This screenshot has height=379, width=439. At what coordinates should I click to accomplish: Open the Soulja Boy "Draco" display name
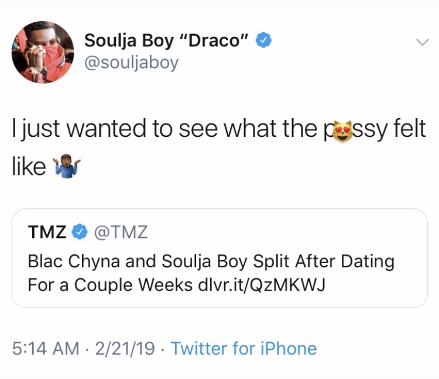point(167,41)
